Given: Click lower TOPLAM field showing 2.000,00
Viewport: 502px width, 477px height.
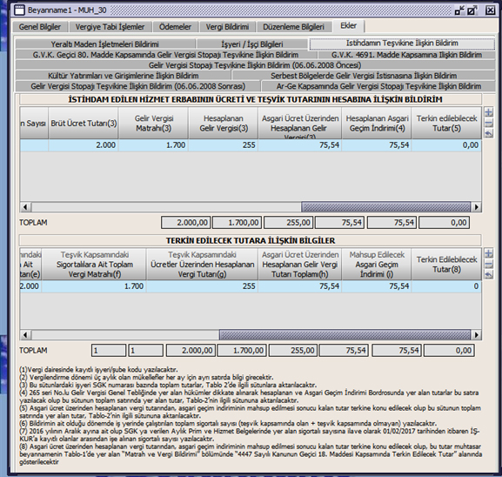Looking at the screenshot, I should tap(191, 351).
